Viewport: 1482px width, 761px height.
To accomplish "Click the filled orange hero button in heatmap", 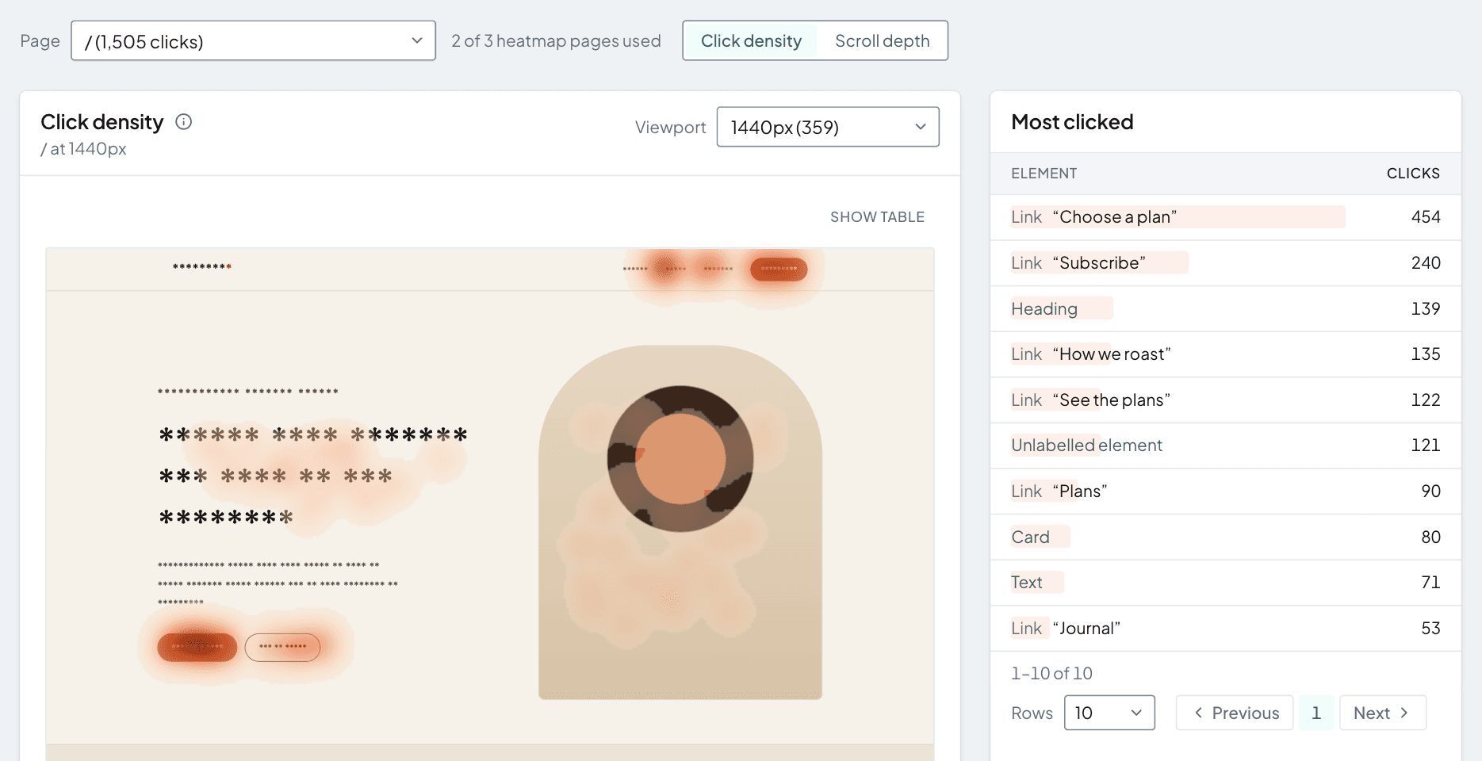I will click(197, 647).
